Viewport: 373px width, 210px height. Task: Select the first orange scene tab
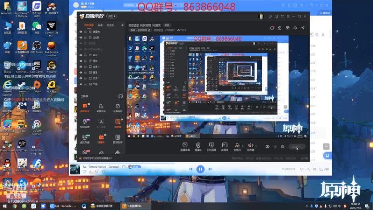pos(89,25)
